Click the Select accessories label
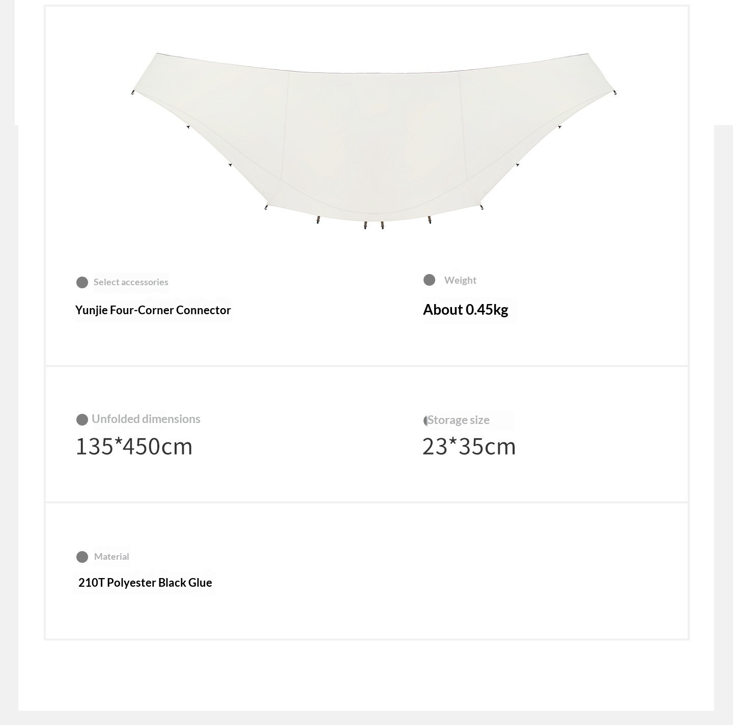This screenshot has width=733, height=725. [131, 282]
